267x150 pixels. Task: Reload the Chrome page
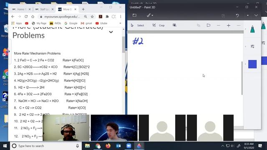click(26, 17)
